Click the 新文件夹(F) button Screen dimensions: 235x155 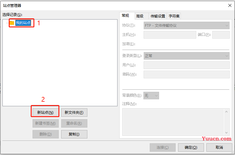[x=74, y=113]
